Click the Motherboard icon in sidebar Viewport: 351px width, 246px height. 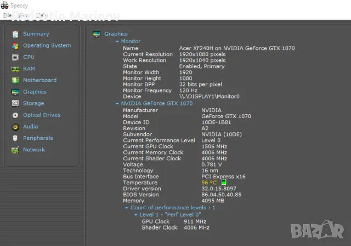pos(15,80)
